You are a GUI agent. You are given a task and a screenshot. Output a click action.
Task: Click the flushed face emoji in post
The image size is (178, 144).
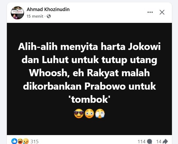click(89, 114)
